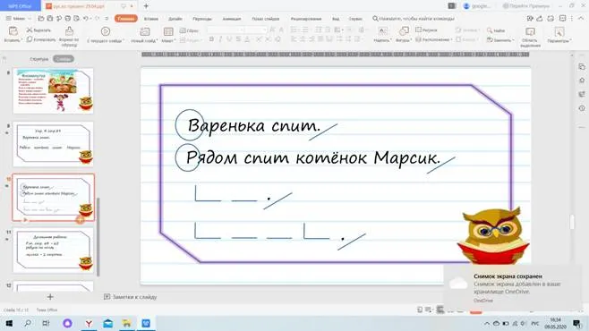Click the OneDrive screenshot saved notification
Image resolution: width=589 pixels, height=331 pixels.
[x=513, y=288]
